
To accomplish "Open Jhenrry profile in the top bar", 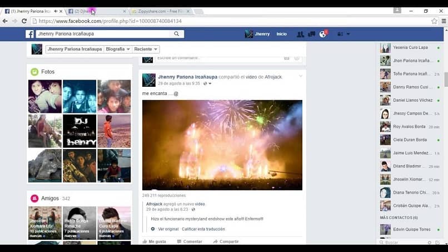I will [x=257, y=34].
